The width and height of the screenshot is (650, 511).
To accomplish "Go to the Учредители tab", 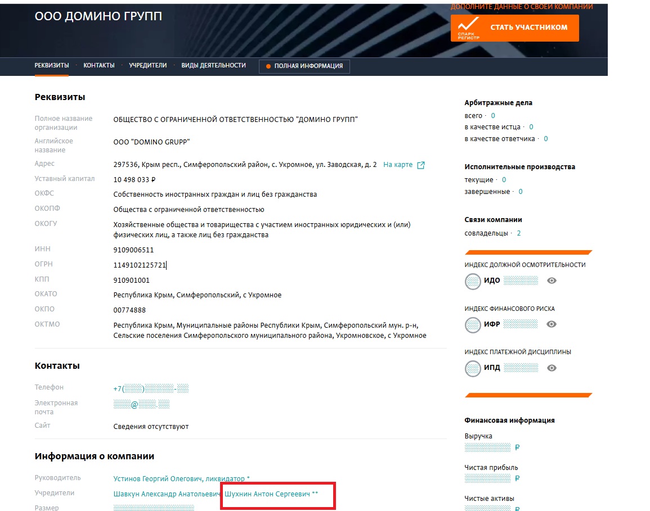I will pos(148,65).
